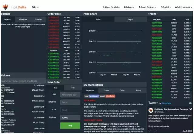Open the ForkDelta tweet date Jun 7, 2018
Image resolution: width=194 pixels, height=134 pixels.
pyautogui.click(x=187, y=131)
